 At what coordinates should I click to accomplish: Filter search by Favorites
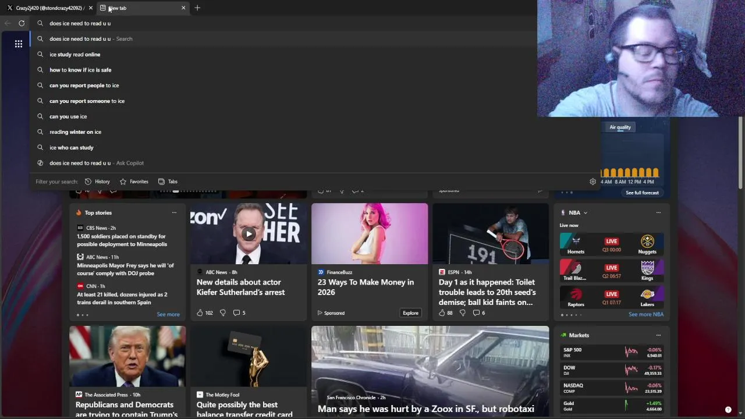click(134, 182)
